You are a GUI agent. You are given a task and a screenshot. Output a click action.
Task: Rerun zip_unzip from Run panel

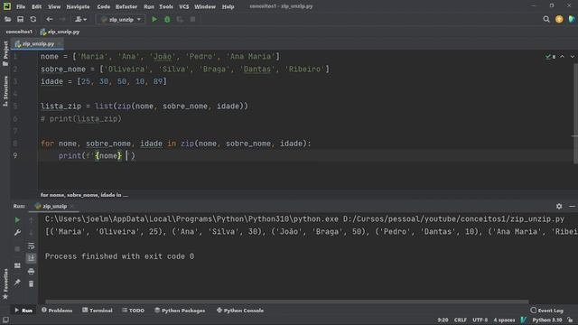[x=17, y=220]
